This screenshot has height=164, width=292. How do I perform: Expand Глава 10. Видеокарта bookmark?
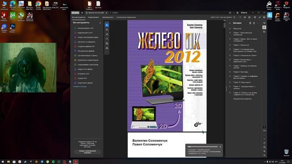pyautogui.click(x=230, y=82)
